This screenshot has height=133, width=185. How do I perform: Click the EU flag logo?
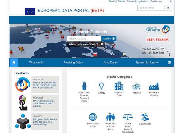click(30, 11)
